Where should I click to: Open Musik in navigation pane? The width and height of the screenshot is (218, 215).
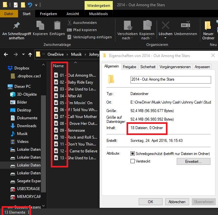pyautogui.click(x=19, y=134)
